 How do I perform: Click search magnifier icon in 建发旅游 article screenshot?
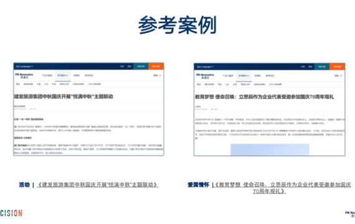pos(160,75)
